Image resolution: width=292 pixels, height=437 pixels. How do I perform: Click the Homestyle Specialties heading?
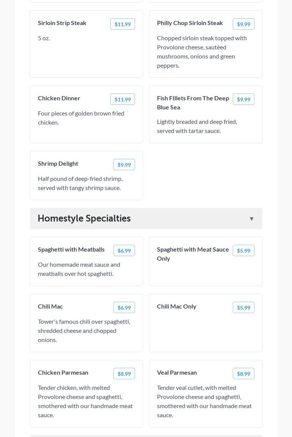click(x=84, y=218)
